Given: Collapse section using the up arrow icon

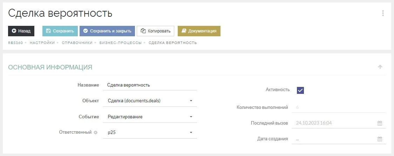Looking at the screenshot, I should pyautogui.click(x=380, y=67).
